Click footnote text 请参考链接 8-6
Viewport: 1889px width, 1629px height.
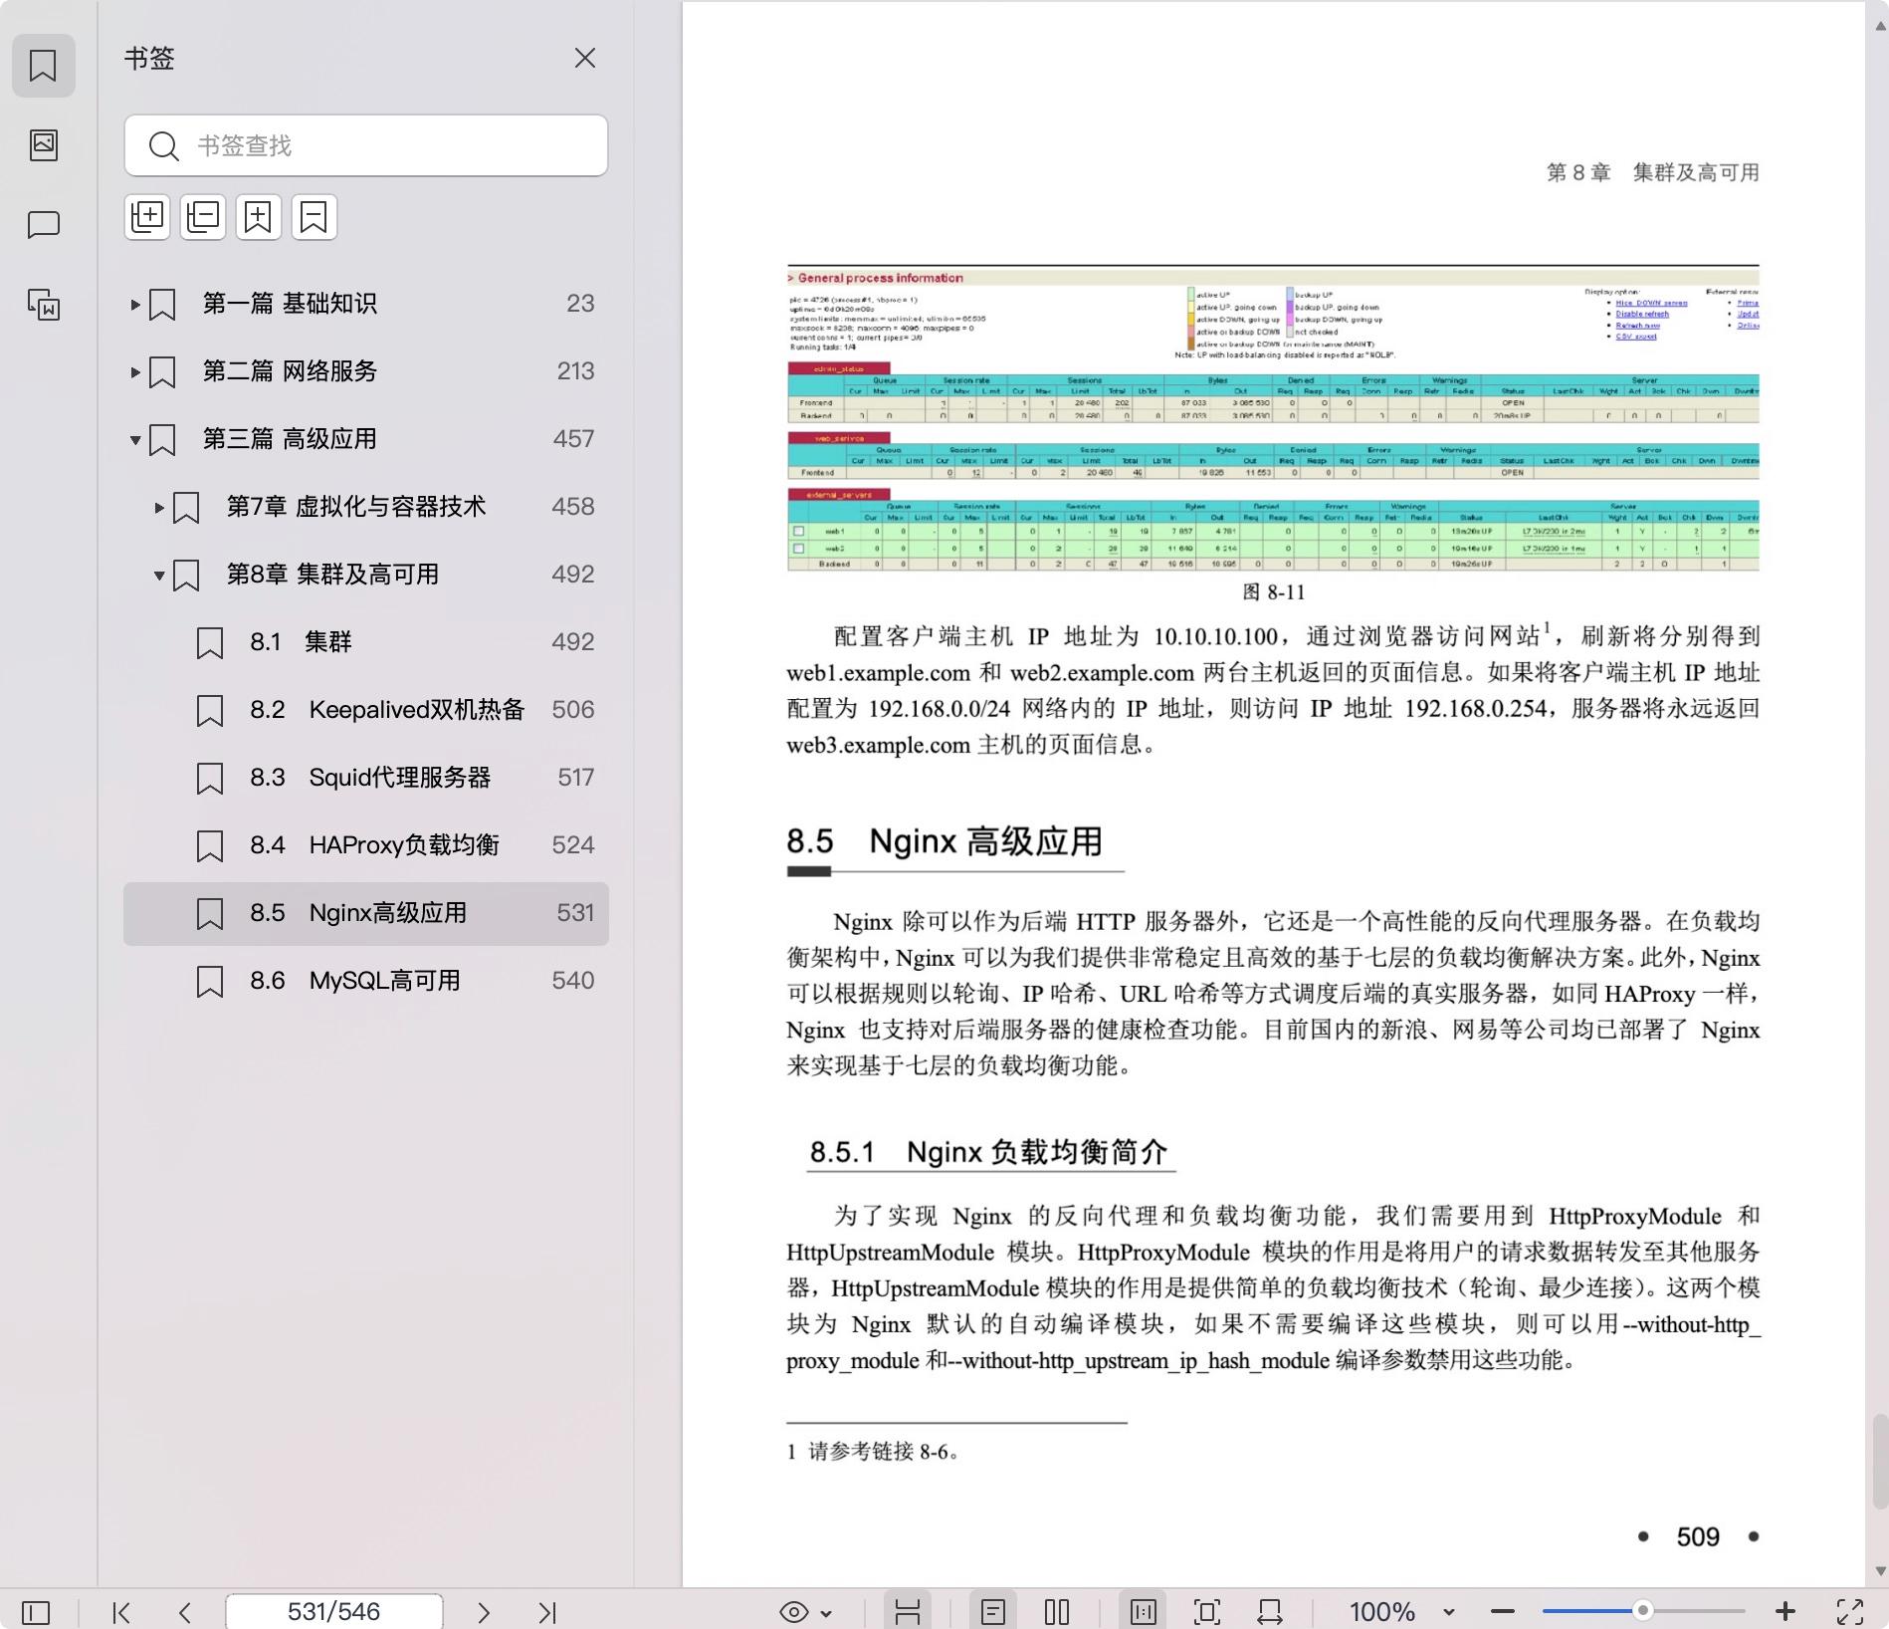point(886,1452)
